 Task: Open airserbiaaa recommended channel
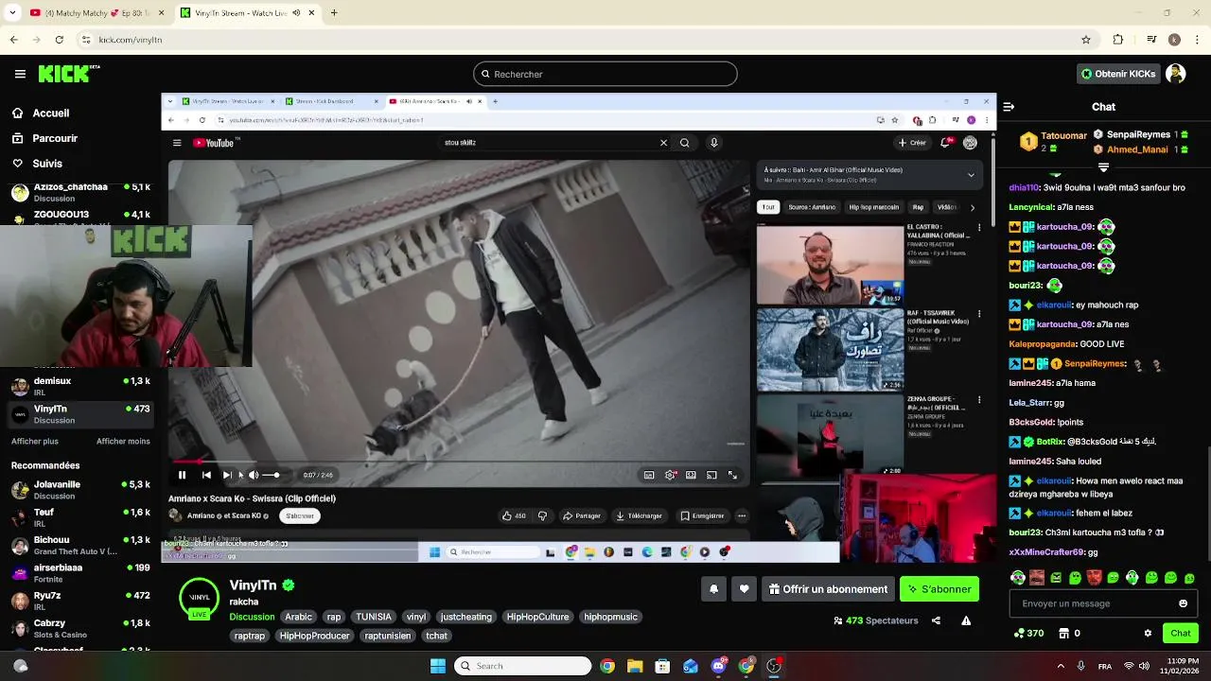pyautogui.click(x=80, y=573)
